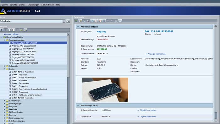
Task: Click the Navigator tree scrollbar up arrow
Action: 68,34
